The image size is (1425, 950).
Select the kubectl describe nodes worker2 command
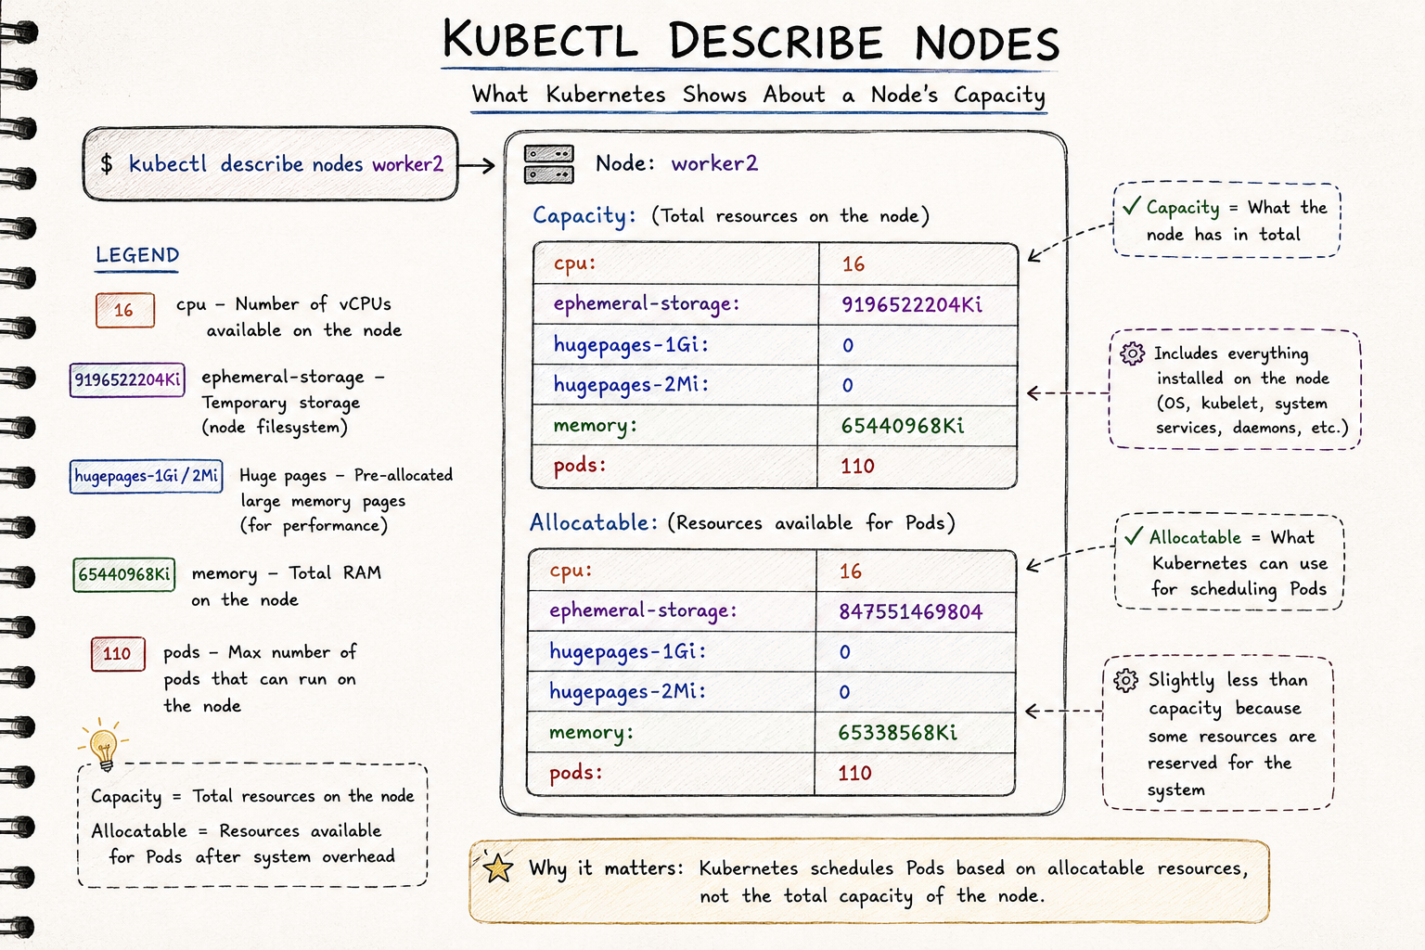pyautogui.click(x=286, y=164)
